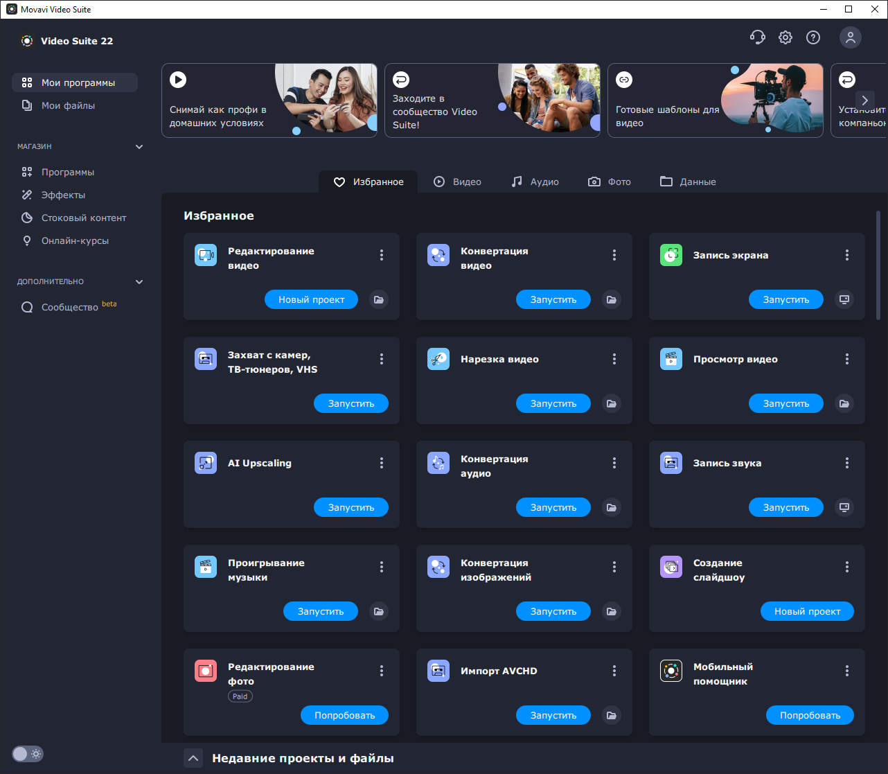The image size is (888, 774).
Task: Open banner Заходите в сообщество Video Suite
Action: (x=492, y=100)
